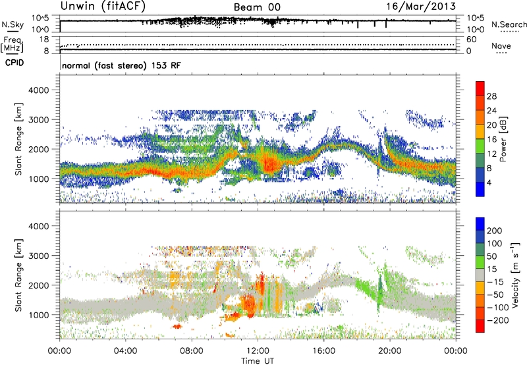Click the '200' Velocity colorbar tick label

(495, 231)
